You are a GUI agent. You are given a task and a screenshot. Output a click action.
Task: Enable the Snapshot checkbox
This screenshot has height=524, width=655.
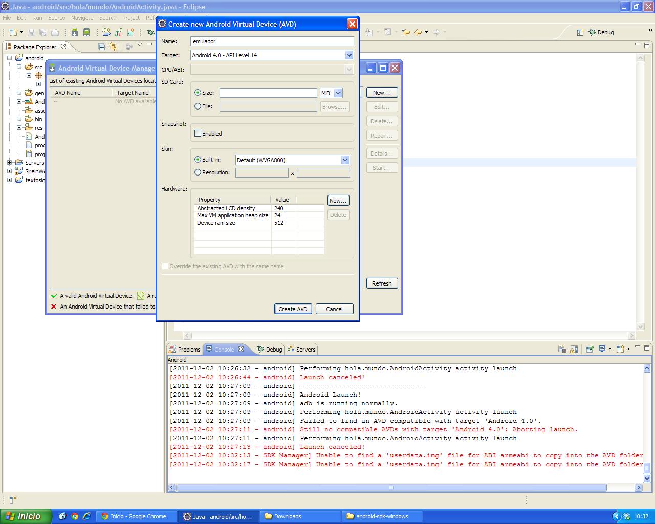pos(198,134)
